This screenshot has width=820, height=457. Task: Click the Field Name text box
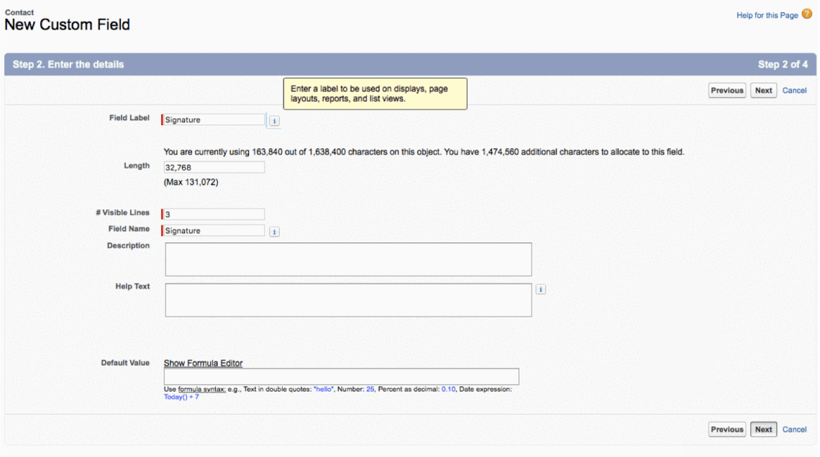tap(214, 231)
